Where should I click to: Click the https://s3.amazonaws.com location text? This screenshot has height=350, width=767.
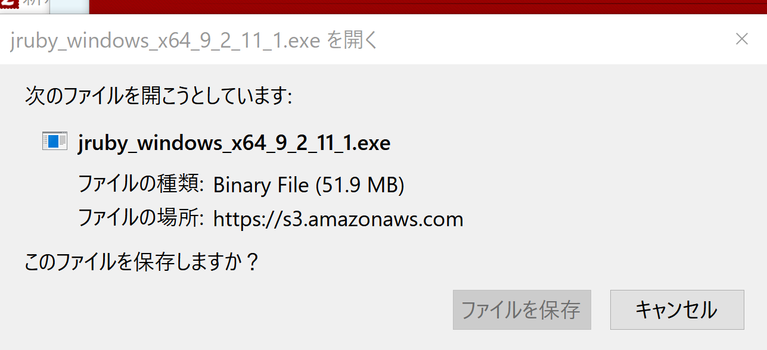pos(338,219)
